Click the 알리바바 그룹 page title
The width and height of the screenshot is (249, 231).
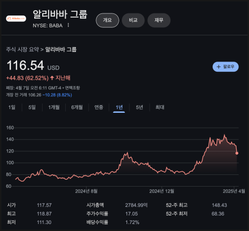pos(60,14)
